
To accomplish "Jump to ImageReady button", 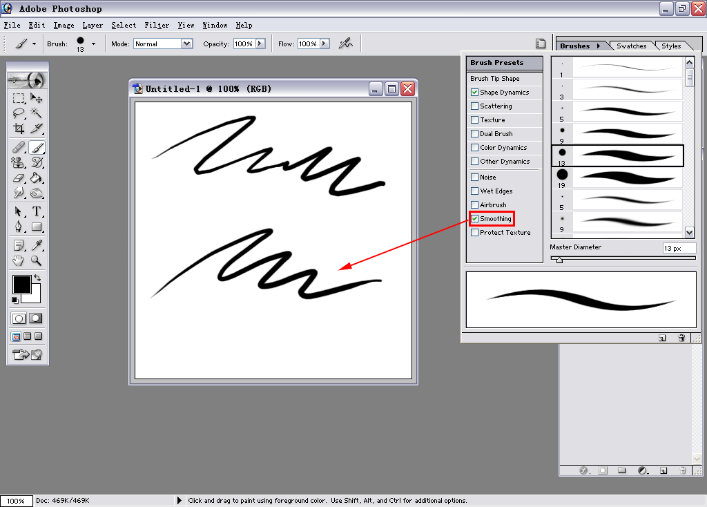I will (27, 354).
